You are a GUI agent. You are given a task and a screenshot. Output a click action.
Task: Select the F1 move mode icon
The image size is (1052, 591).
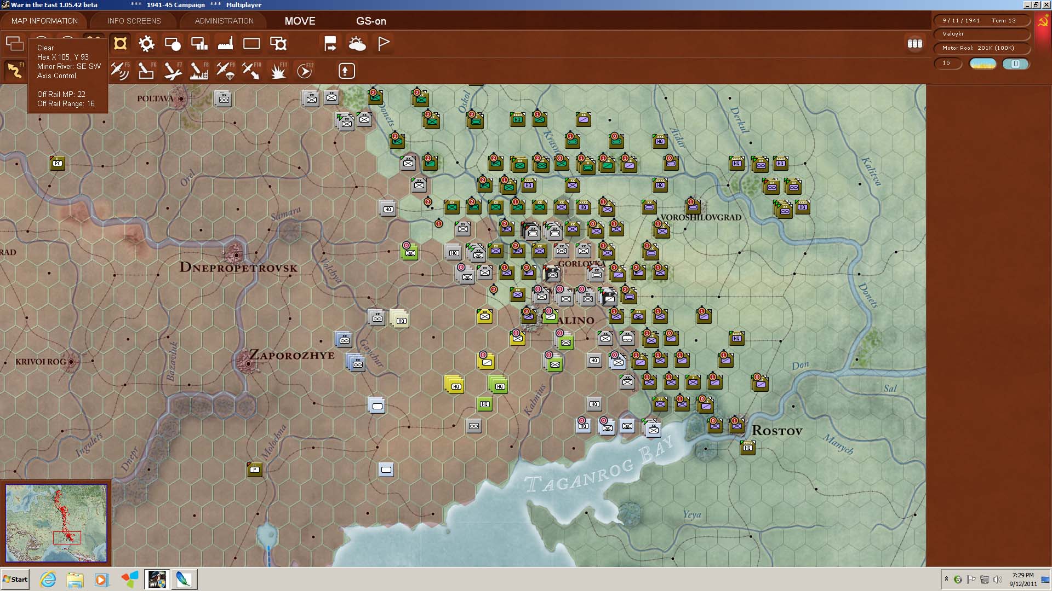(15, 71)
